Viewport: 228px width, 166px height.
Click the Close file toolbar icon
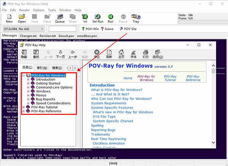pos(47,19)
